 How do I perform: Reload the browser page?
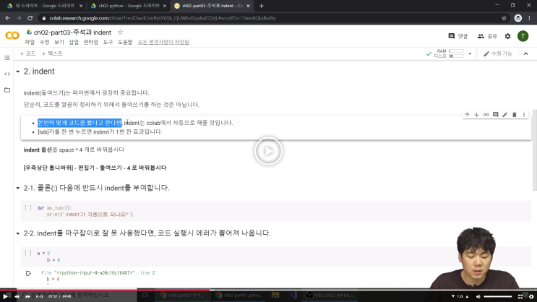[x=30, y=18]
